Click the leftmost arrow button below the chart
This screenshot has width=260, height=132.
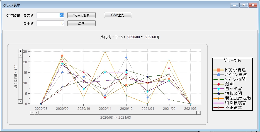[32, 113]
